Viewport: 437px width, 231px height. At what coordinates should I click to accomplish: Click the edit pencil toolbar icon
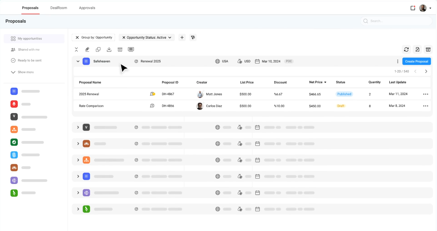87,49
